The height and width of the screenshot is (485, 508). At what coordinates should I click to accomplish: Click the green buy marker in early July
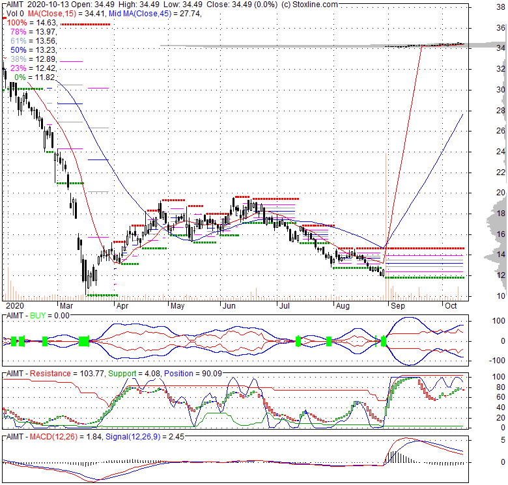click(298, 341)
